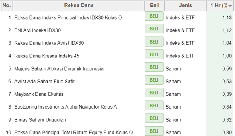
Task: Buy Avrist Ada Saham Blue Safir
Action: 154,80
